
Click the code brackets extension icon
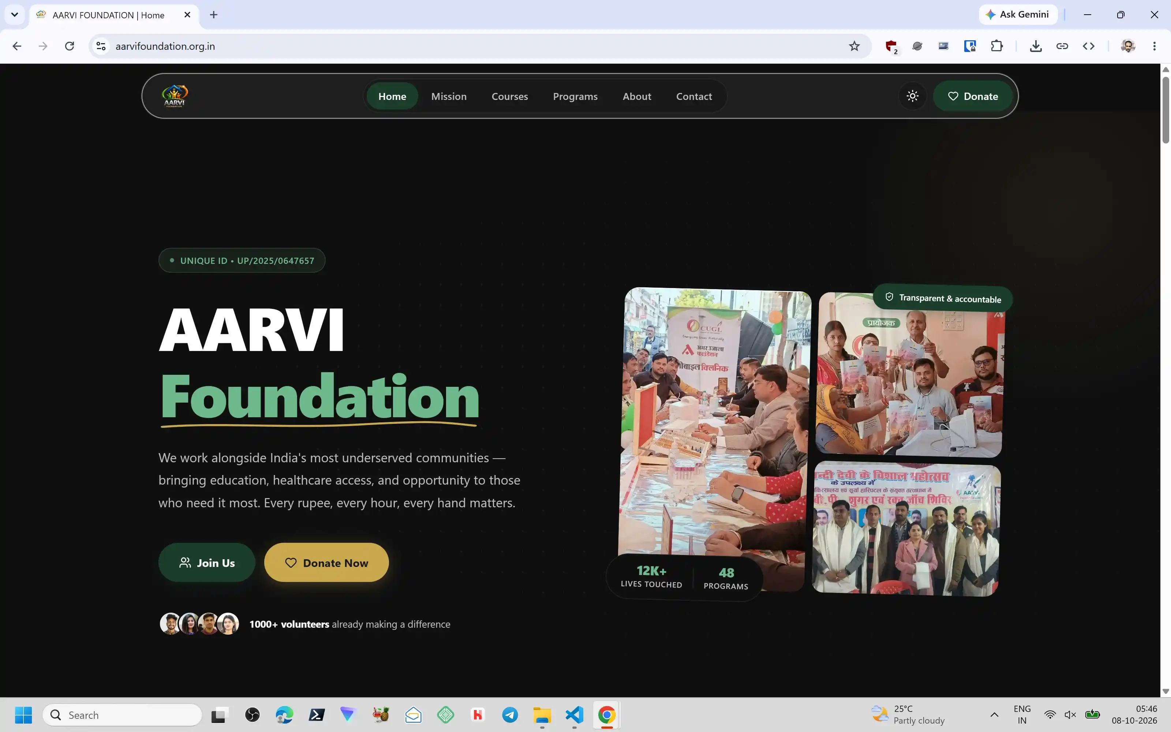(1088, 46)
